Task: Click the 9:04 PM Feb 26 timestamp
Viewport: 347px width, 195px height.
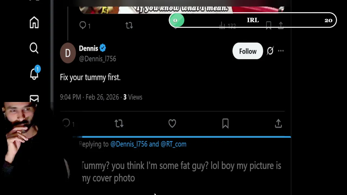Action: point(89,97)
